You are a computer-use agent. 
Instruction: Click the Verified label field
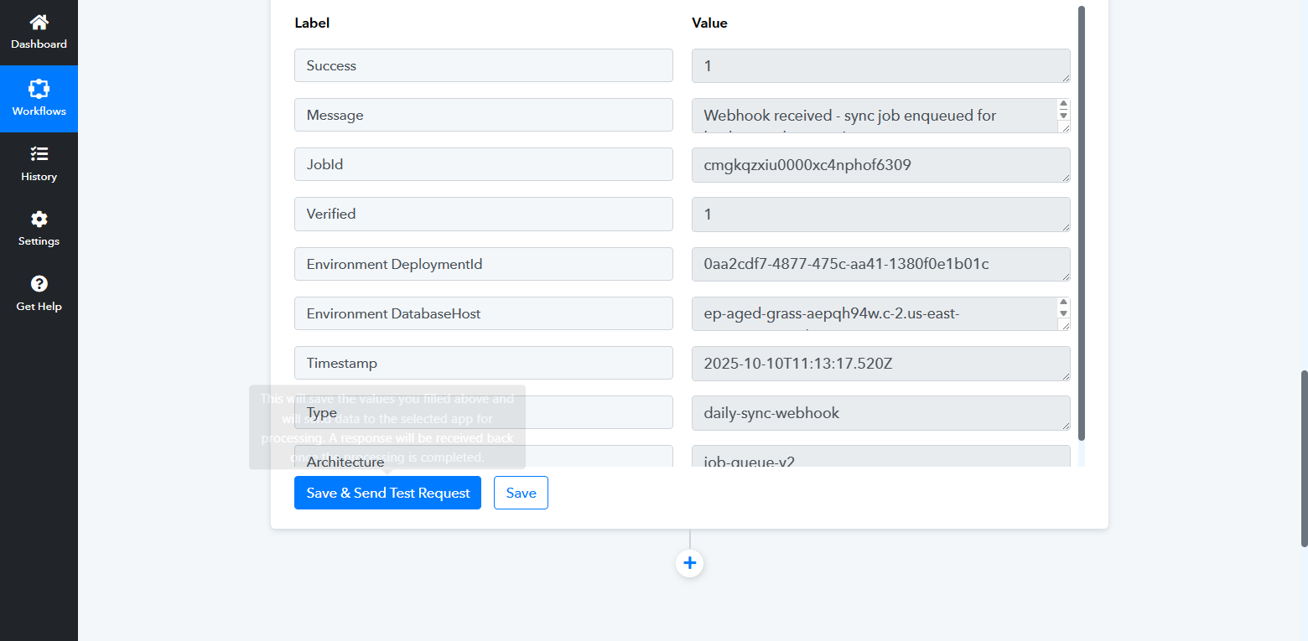pos(483,214)
